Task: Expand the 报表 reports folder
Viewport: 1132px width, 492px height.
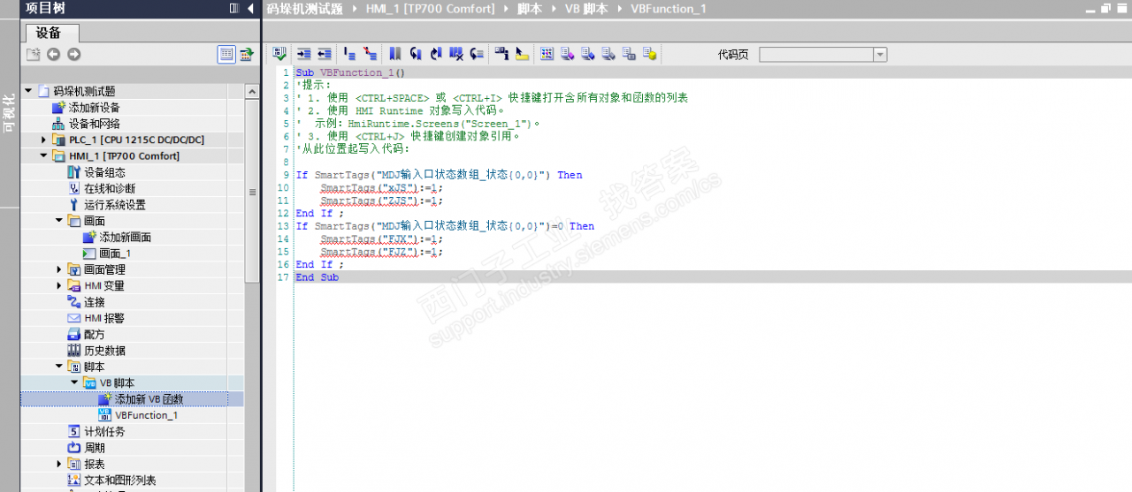Action: (59, 464)
